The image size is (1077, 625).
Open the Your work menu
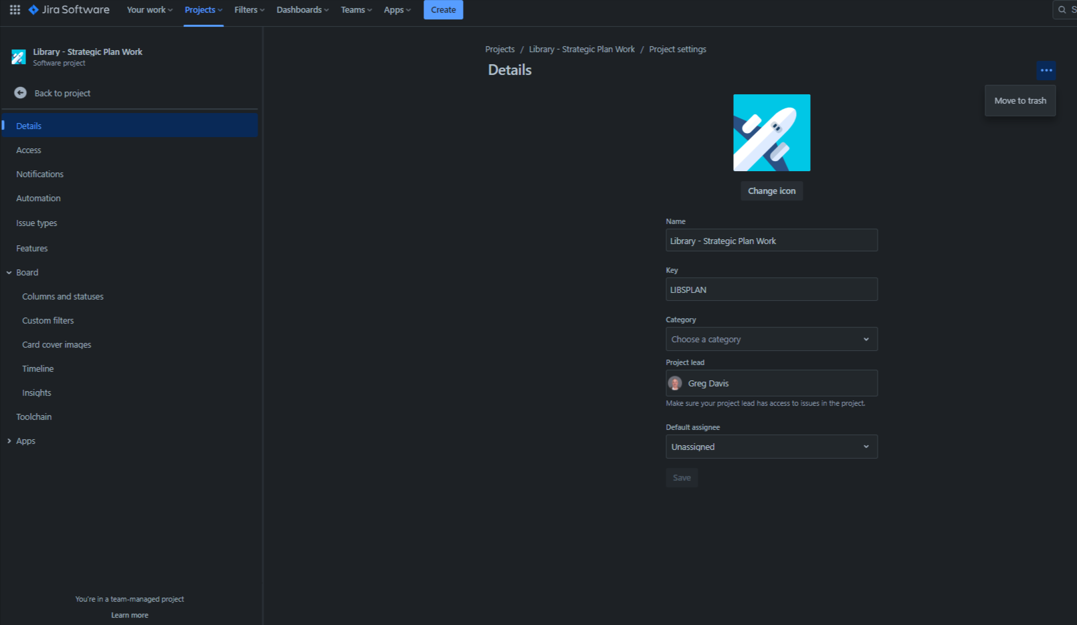click(x=149, y=9)
